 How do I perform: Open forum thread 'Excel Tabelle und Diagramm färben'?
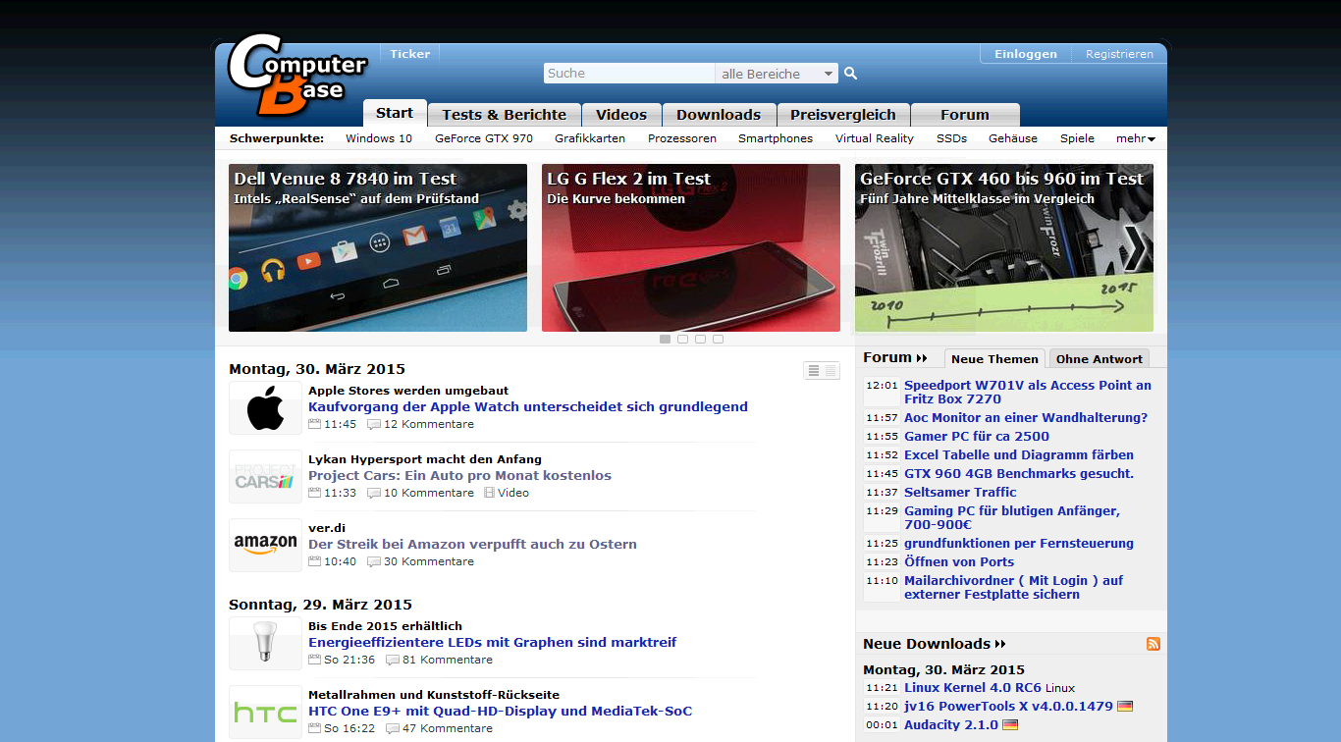click(x=1019, y=455)
